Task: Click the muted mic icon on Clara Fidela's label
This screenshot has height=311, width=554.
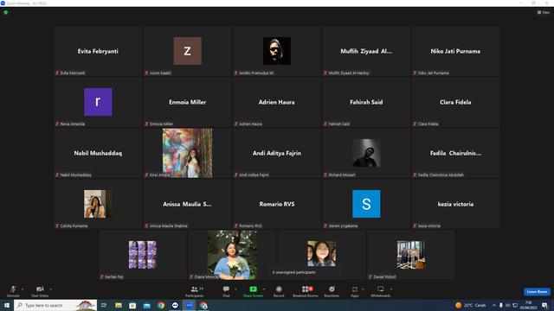Action: tap(415, 124)
